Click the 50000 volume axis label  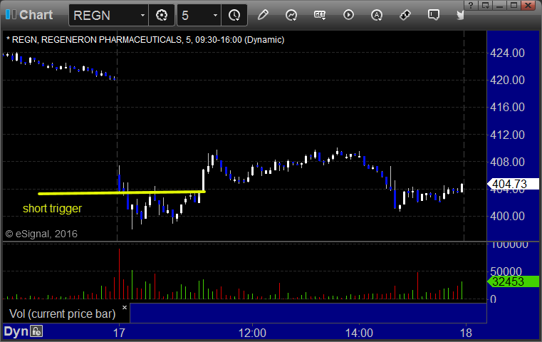tap(506, 271)
